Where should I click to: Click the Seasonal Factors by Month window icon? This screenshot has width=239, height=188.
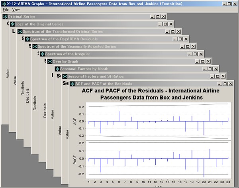click(57, 69)
